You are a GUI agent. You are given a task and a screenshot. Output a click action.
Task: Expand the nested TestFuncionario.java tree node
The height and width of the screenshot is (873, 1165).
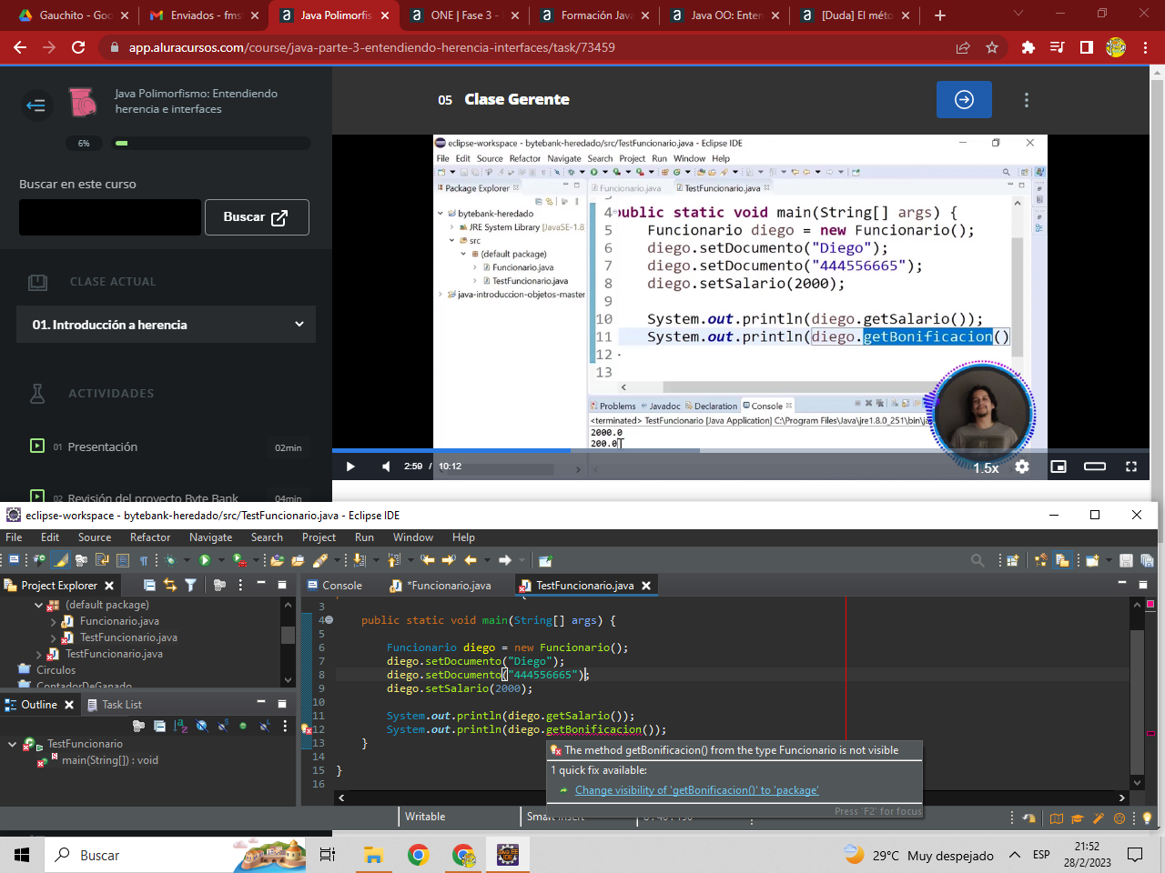coord(53,638)
